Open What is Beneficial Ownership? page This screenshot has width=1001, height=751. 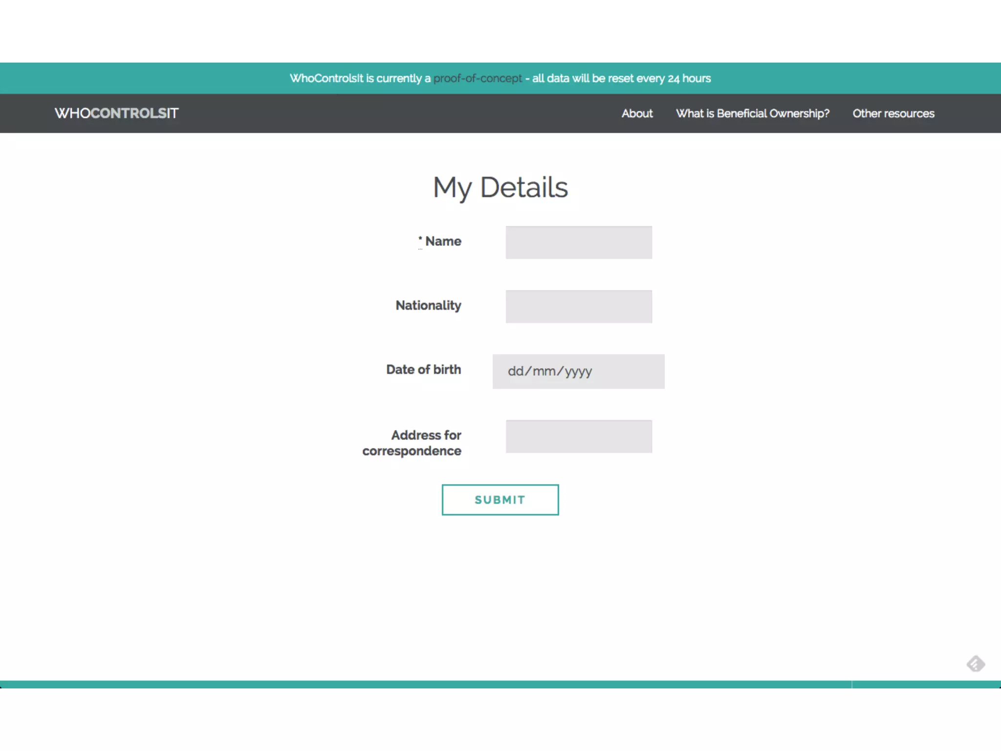point(752,113)
